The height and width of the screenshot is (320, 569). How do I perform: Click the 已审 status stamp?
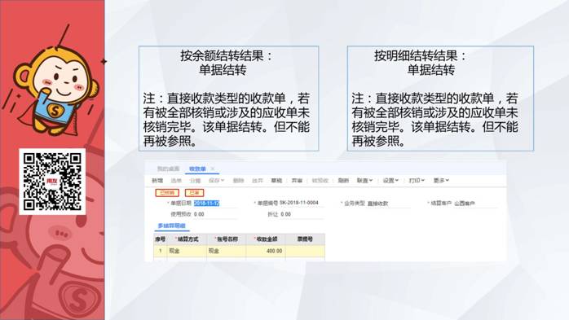[x=194, y=193]
